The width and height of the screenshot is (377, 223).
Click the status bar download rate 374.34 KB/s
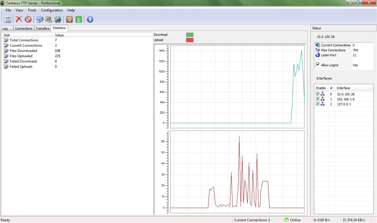(354, 220)
